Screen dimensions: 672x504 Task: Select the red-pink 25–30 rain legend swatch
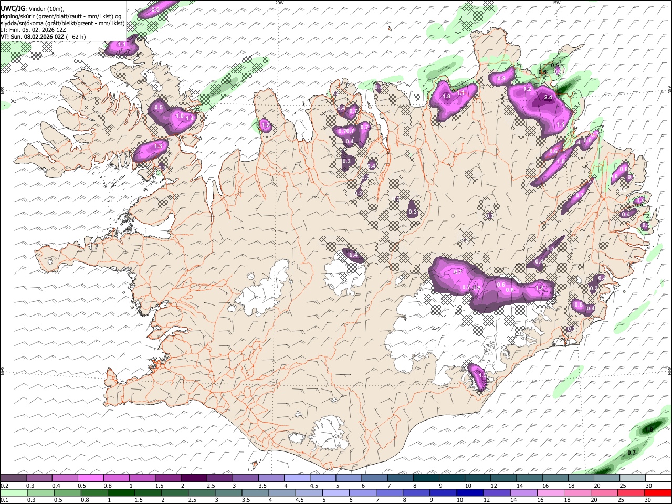[630, 492]
